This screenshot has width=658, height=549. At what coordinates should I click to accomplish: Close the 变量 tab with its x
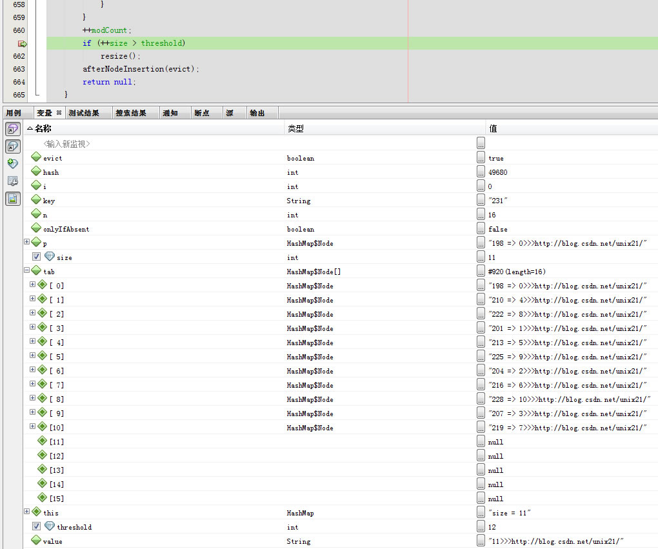point(59,112)
